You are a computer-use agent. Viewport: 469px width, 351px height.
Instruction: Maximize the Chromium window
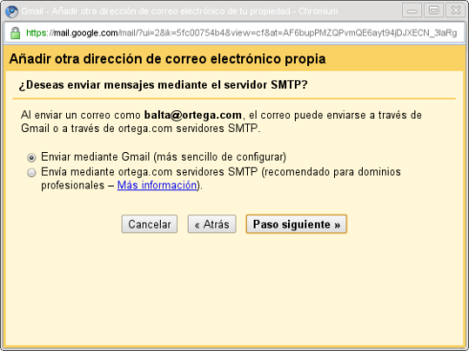click(x=434, y=11)
